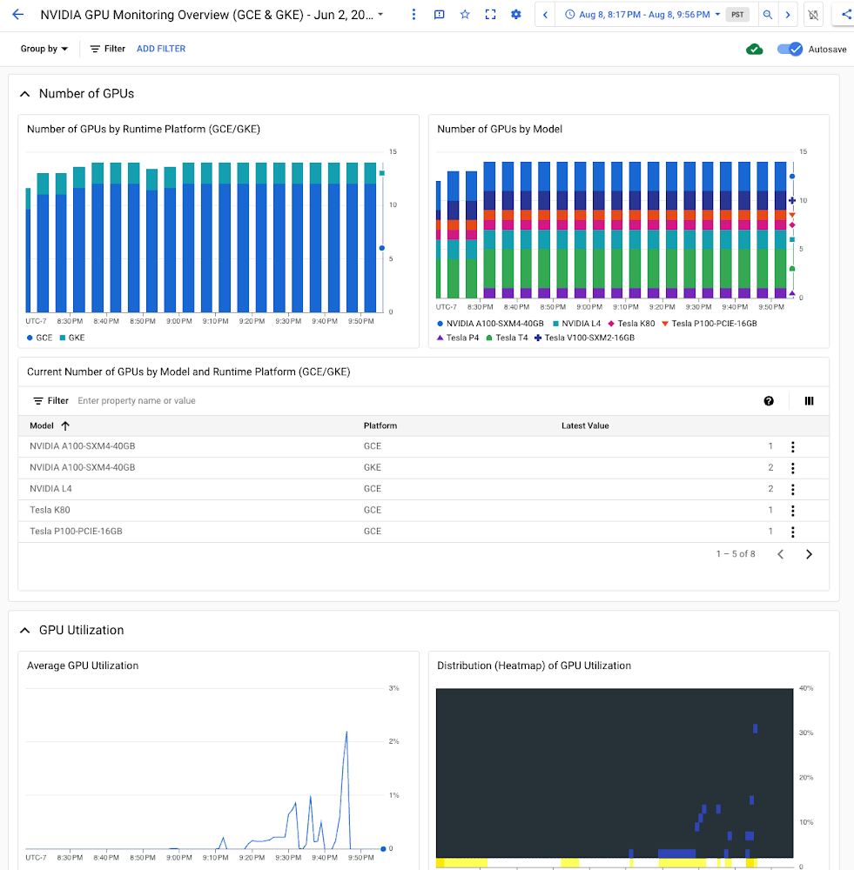Click the share icon

pos(845,15)
